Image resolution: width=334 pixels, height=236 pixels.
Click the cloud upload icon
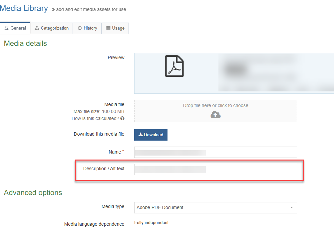215,115
